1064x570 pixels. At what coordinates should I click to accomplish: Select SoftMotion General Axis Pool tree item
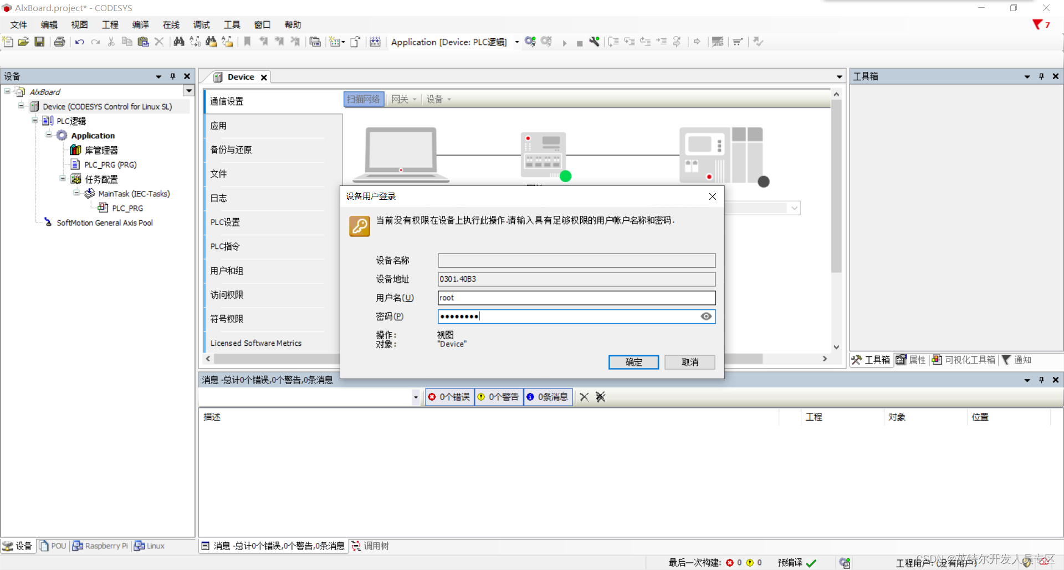pyautogui.click(x=105, y=222)
